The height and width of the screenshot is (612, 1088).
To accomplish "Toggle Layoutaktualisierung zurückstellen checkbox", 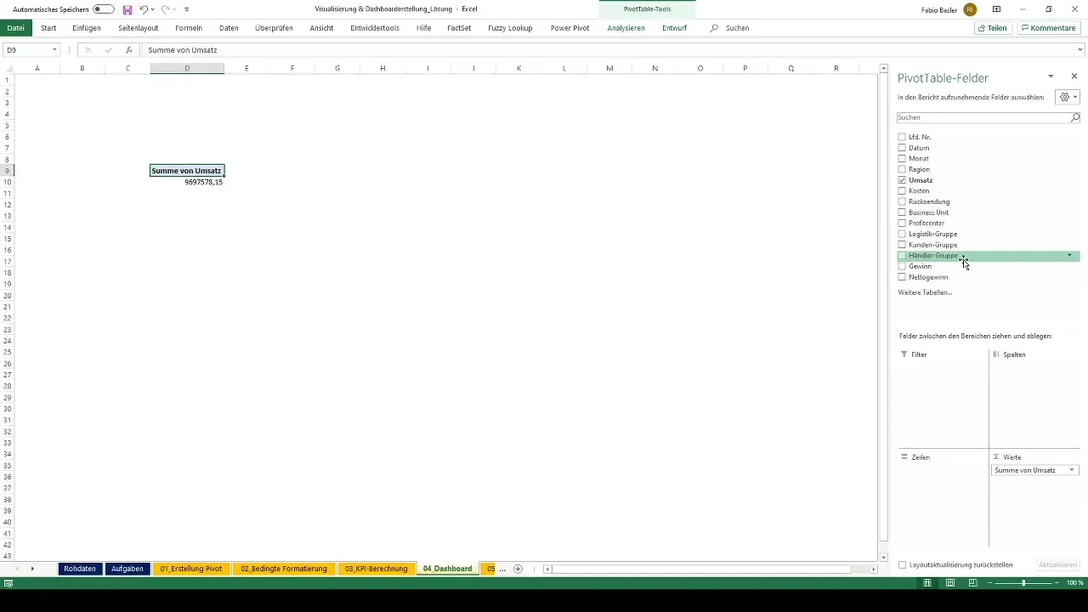I will click(x=903, y=564).
